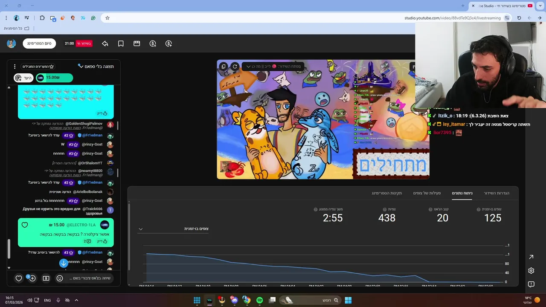Click the goal היעד button

(x=23, y=78)
